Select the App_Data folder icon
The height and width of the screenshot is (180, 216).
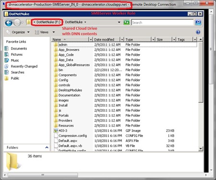pos(56,60)
